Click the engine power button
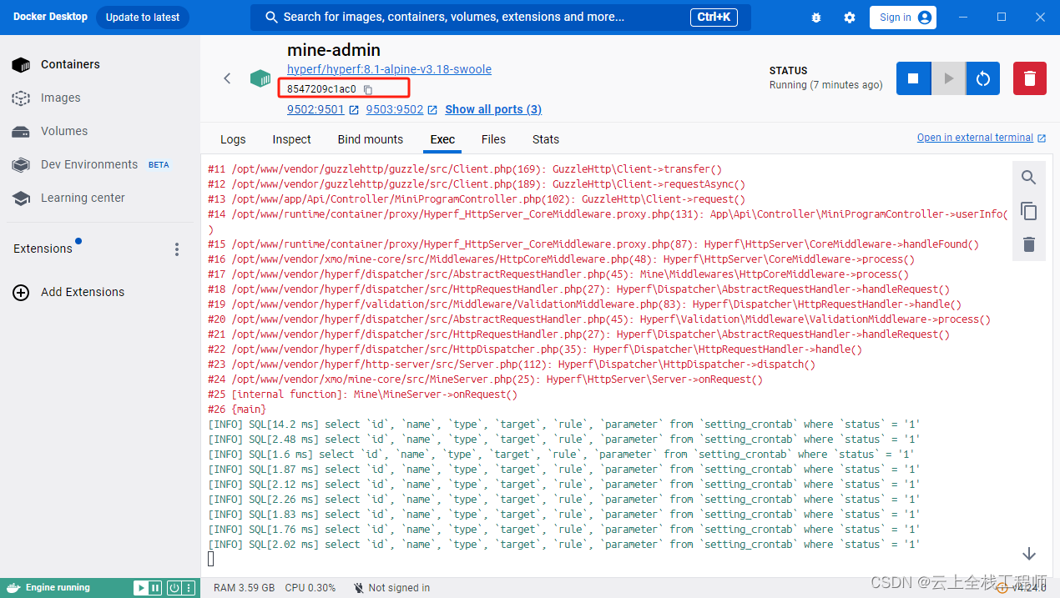1060x598 pixels. click(x=174, y=588)
